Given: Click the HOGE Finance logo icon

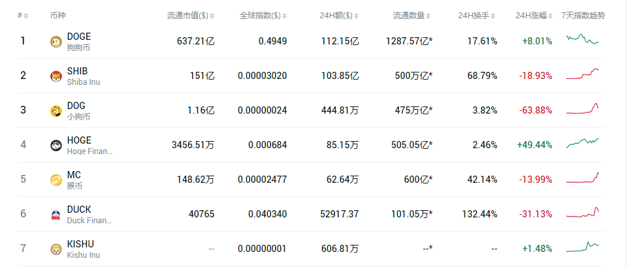Looking at the screenshot, I should coord(56,146).
